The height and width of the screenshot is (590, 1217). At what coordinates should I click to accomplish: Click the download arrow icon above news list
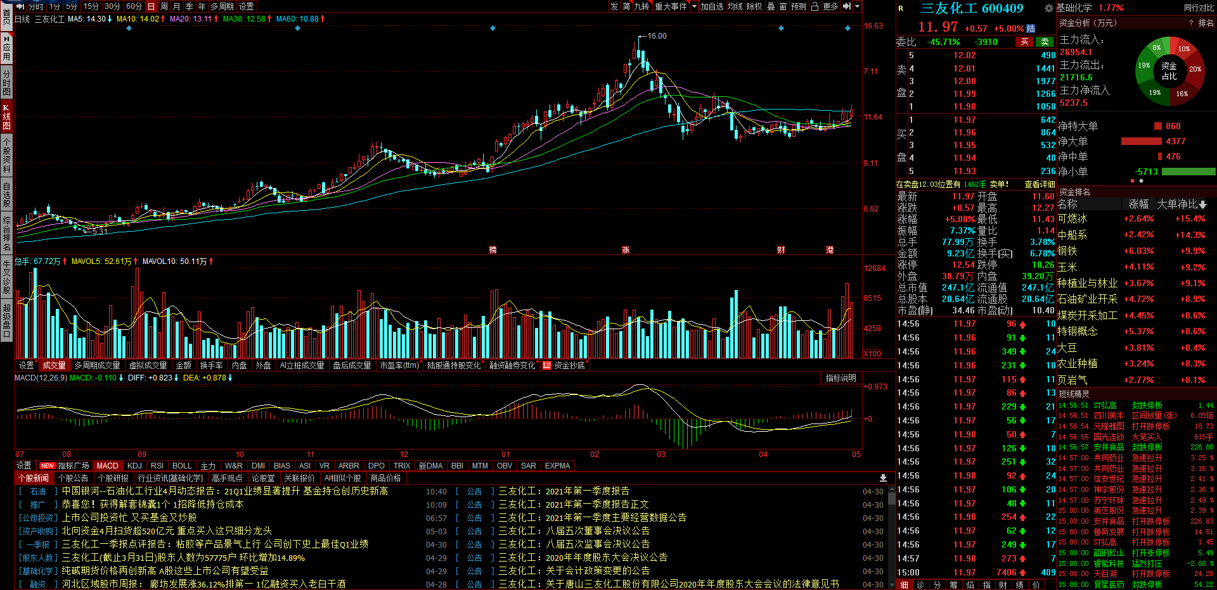(x=883, y=478)
